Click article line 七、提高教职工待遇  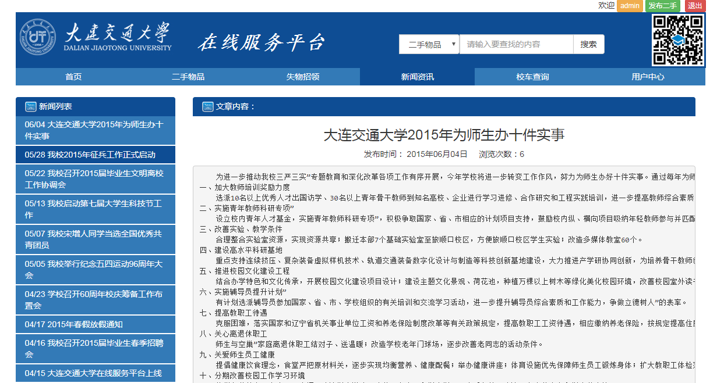click(232, 313)
